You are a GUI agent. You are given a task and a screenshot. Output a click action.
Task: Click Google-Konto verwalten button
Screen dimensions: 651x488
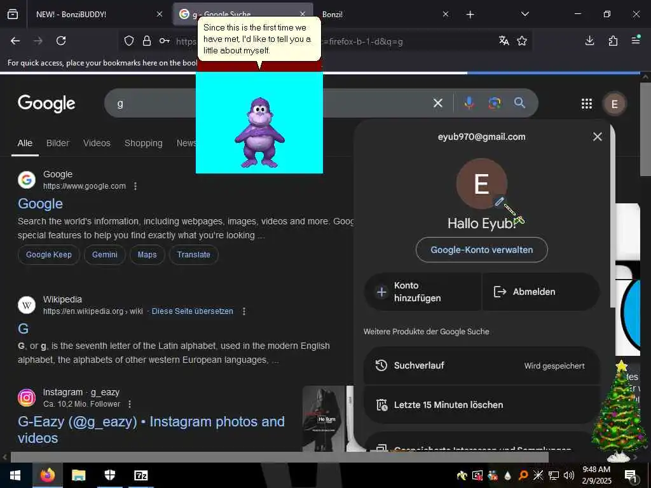coord(482,250)
